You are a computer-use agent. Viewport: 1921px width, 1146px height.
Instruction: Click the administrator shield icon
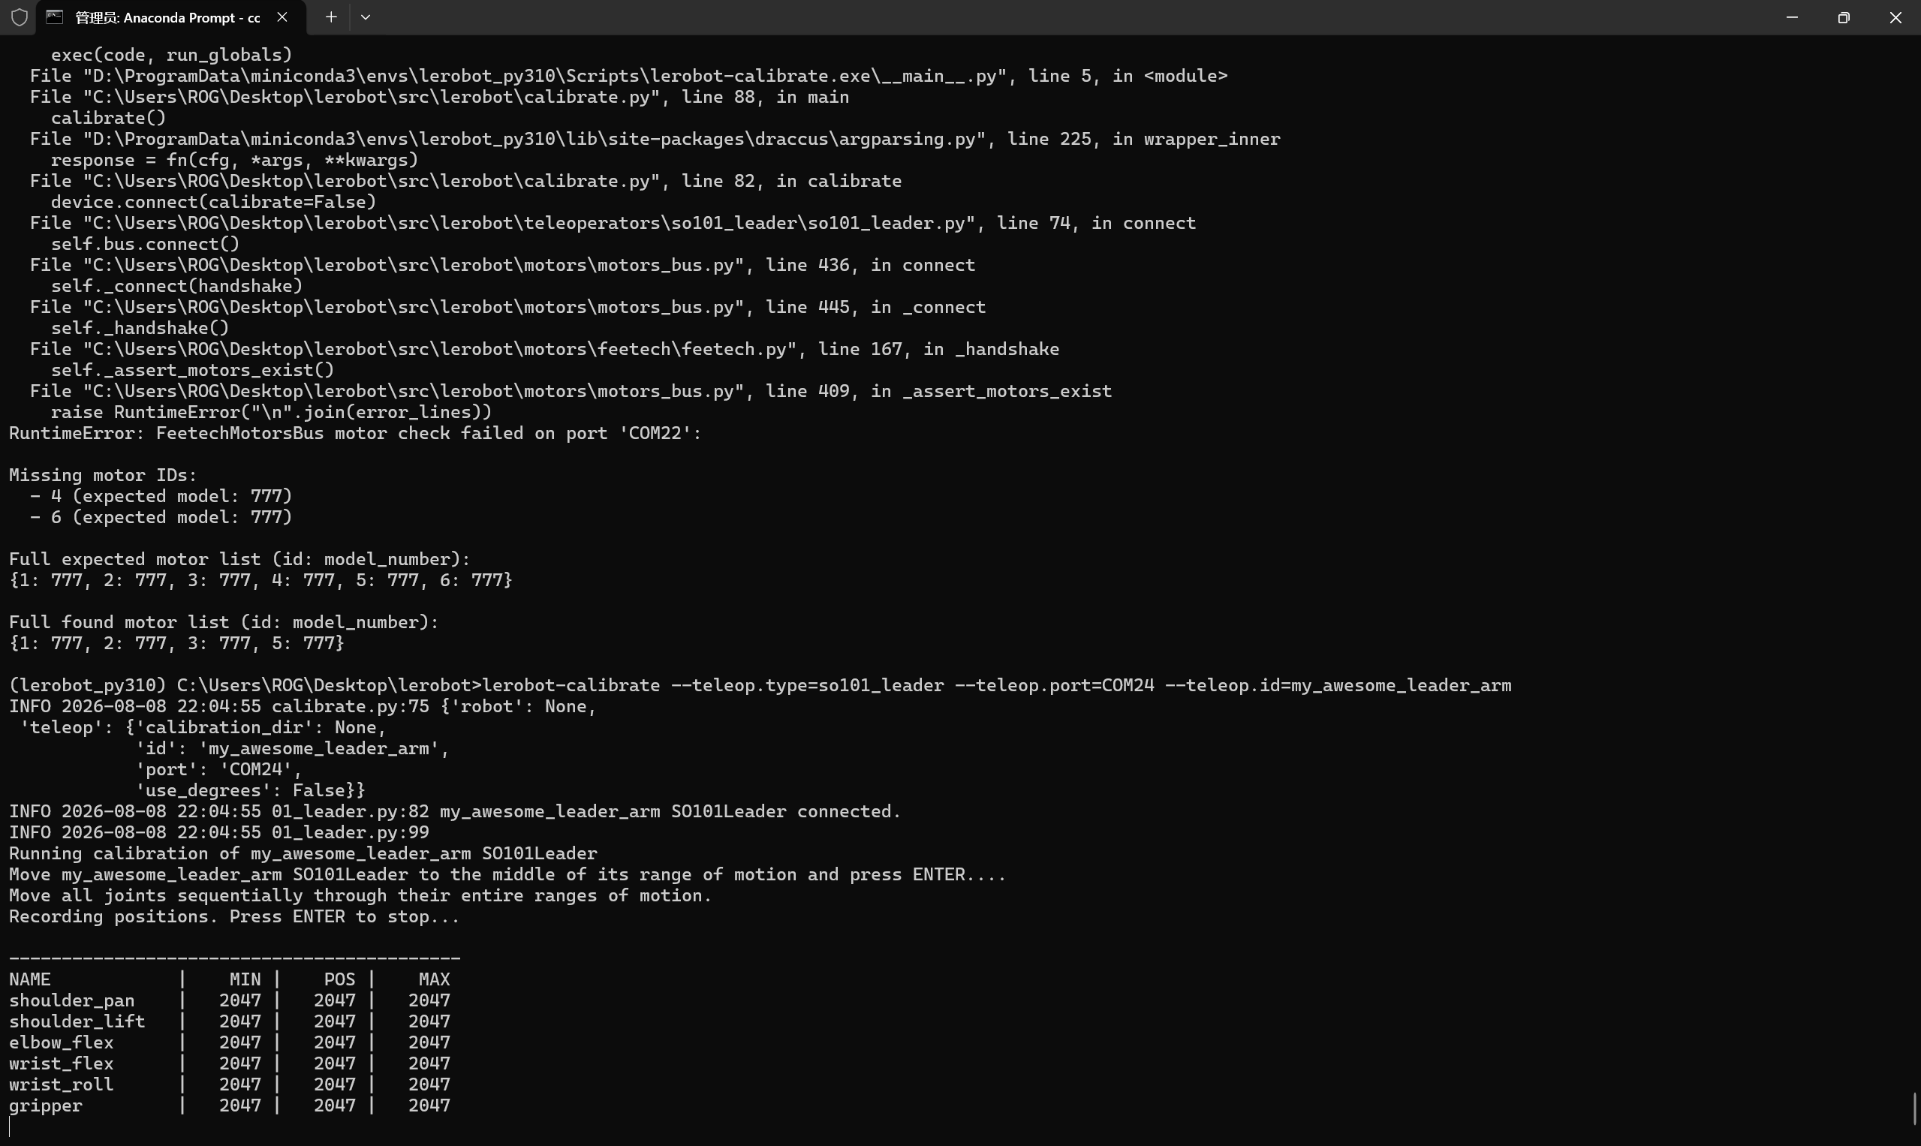point(20,17)
